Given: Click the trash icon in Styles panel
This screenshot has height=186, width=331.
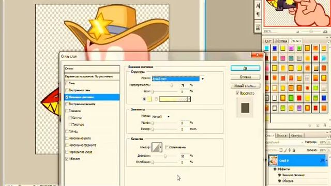Looking at the screenshot, I should coord(325,126).
